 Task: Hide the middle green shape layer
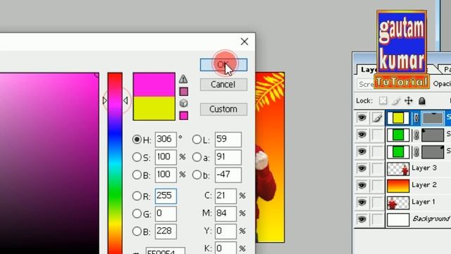click(362, 135)
